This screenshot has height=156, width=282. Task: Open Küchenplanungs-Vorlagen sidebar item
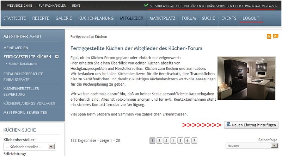click(30, 104)
